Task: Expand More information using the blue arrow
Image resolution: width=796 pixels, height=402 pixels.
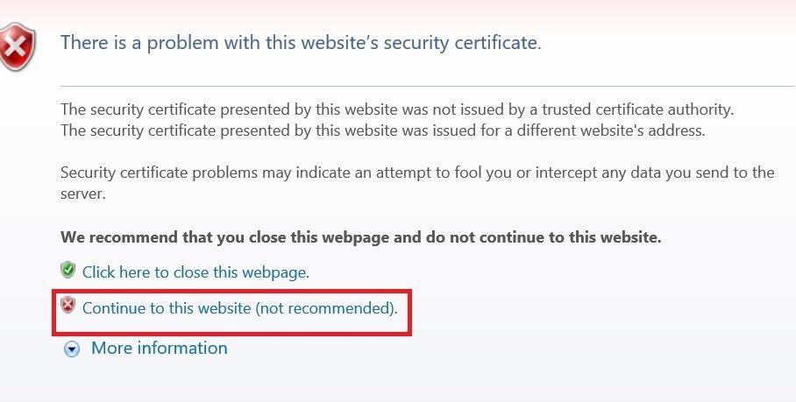Action: [x=73, y=349]
